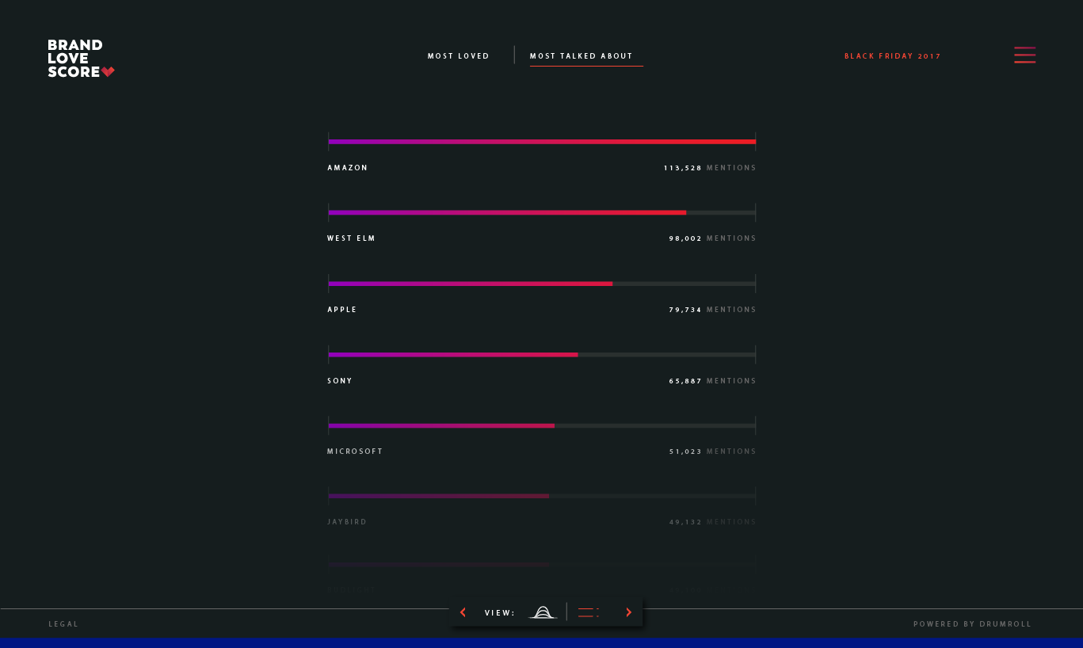Screen dimensions: 1083x648
Task: Select the Apple brand label
Action: pyautogui.click(x=342, y=310)
